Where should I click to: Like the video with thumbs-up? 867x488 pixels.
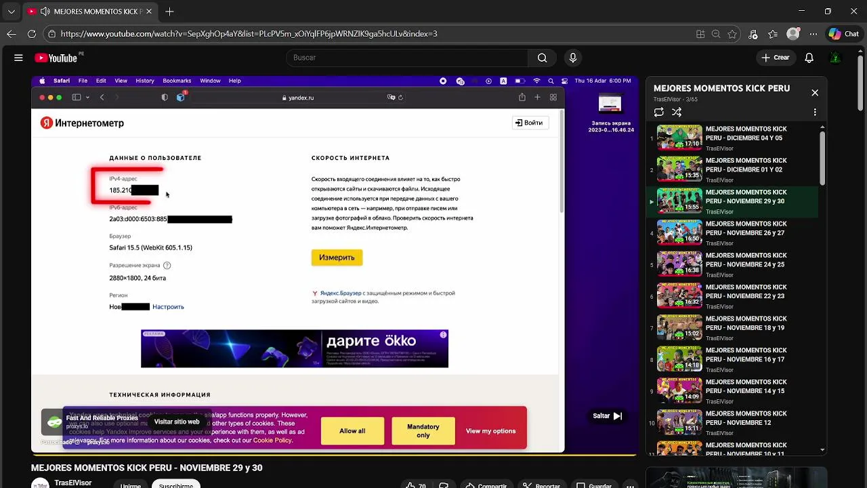pos(416,485)
